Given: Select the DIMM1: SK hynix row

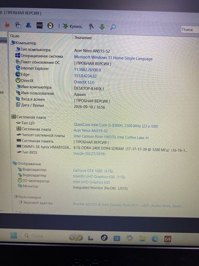Looking at the screenshot, I should pyautogui.click(x=44, y=147).
